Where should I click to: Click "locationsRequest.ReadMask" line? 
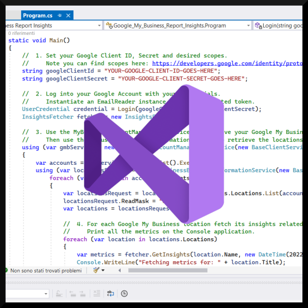pyautogui.click(x=106, y=201)
